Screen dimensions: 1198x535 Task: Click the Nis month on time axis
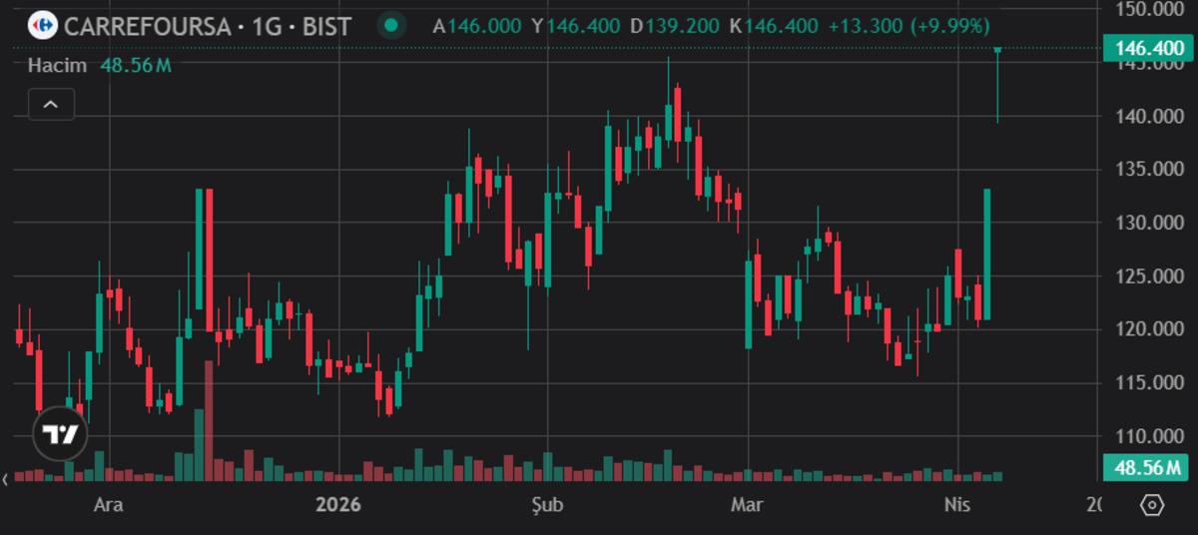click(957, 505)
